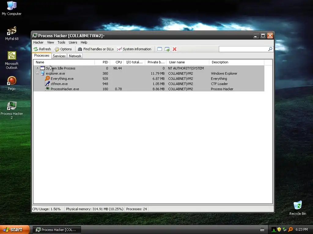313x234 pixels.
Task: Open the Hacker menu
Action: pos(38,42)
